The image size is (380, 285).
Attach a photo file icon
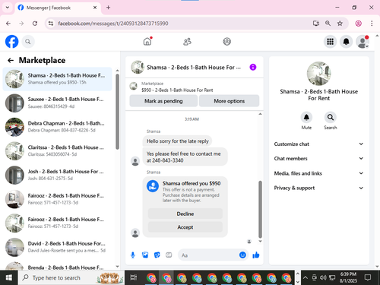145,255
